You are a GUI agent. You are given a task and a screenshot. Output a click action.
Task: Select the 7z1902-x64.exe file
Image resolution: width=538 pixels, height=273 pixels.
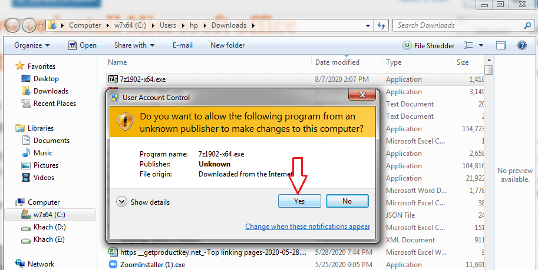pos(143,79)
